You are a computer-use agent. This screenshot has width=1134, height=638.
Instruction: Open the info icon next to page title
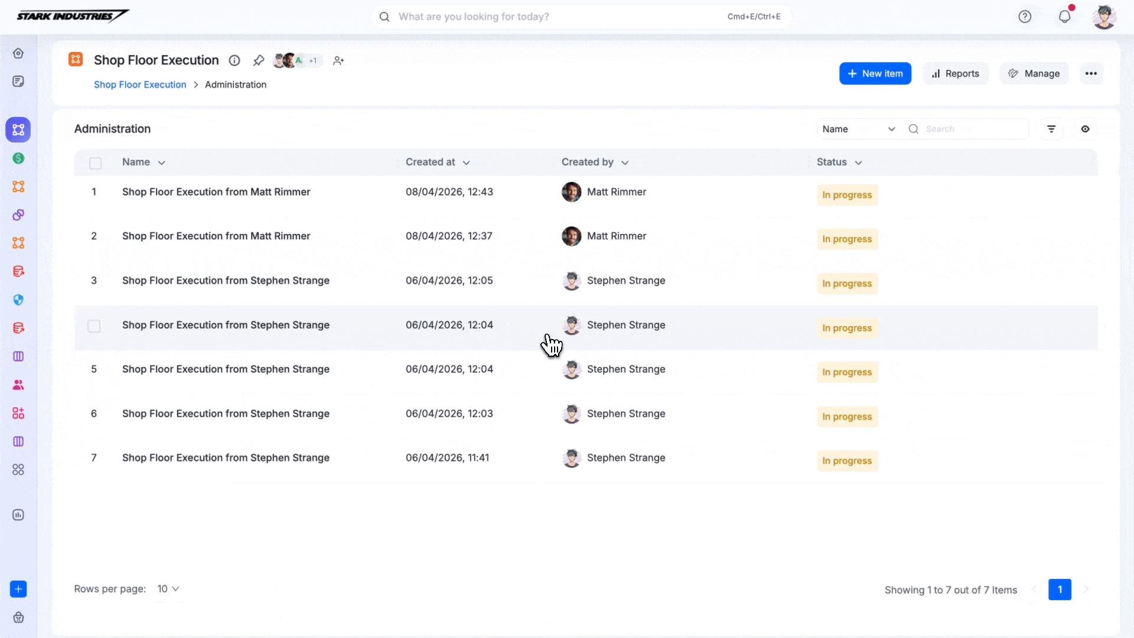[x=234, y=60]
